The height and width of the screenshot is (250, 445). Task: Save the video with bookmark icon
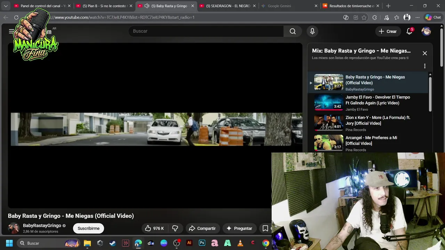265,228
